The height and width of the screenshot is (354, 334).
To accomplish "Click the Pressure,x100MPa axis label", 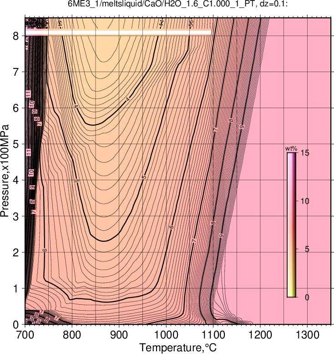I will tap(5, 171).
